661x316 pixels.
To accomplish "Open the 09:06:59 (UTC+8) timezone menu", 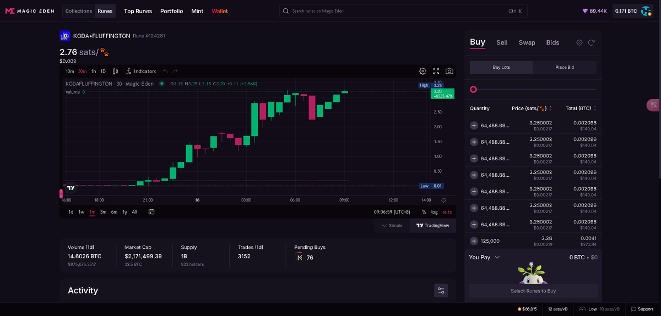I will click(392, 212).
